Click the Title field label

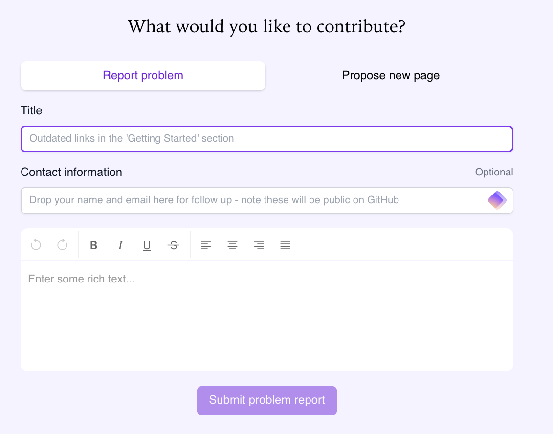(31, 110)
